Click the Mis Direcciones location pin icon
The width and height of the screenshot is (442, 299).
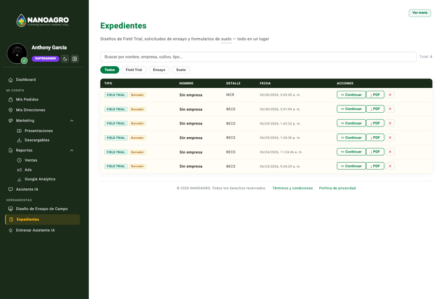[x=10, y=110]
